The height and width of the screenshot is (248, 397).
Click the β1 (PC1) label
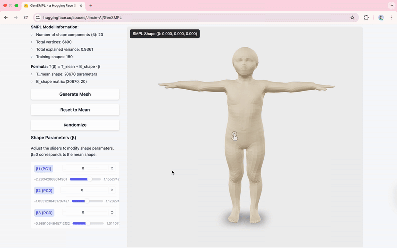(x=44, y=169)
